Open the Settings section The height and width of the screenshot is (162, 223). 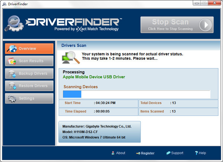point(29,98)
